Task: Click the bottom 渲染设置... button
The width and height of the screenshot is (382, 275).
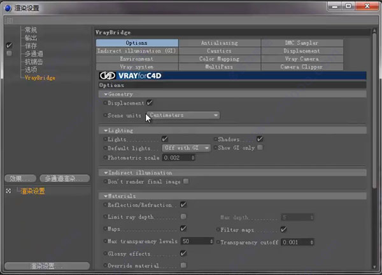Action: (46, 265)
